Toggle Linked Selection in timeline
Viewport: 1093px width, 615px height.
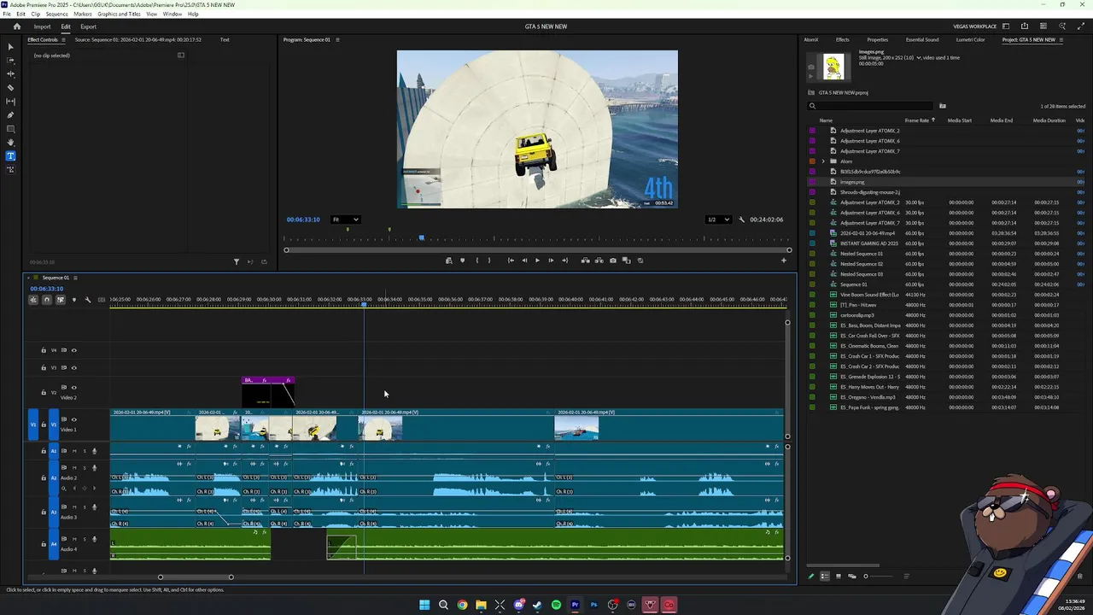click(x=60, y=300)
